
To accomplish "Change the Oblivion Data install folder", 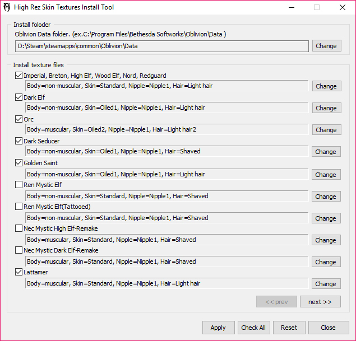I will click(326, 46).
